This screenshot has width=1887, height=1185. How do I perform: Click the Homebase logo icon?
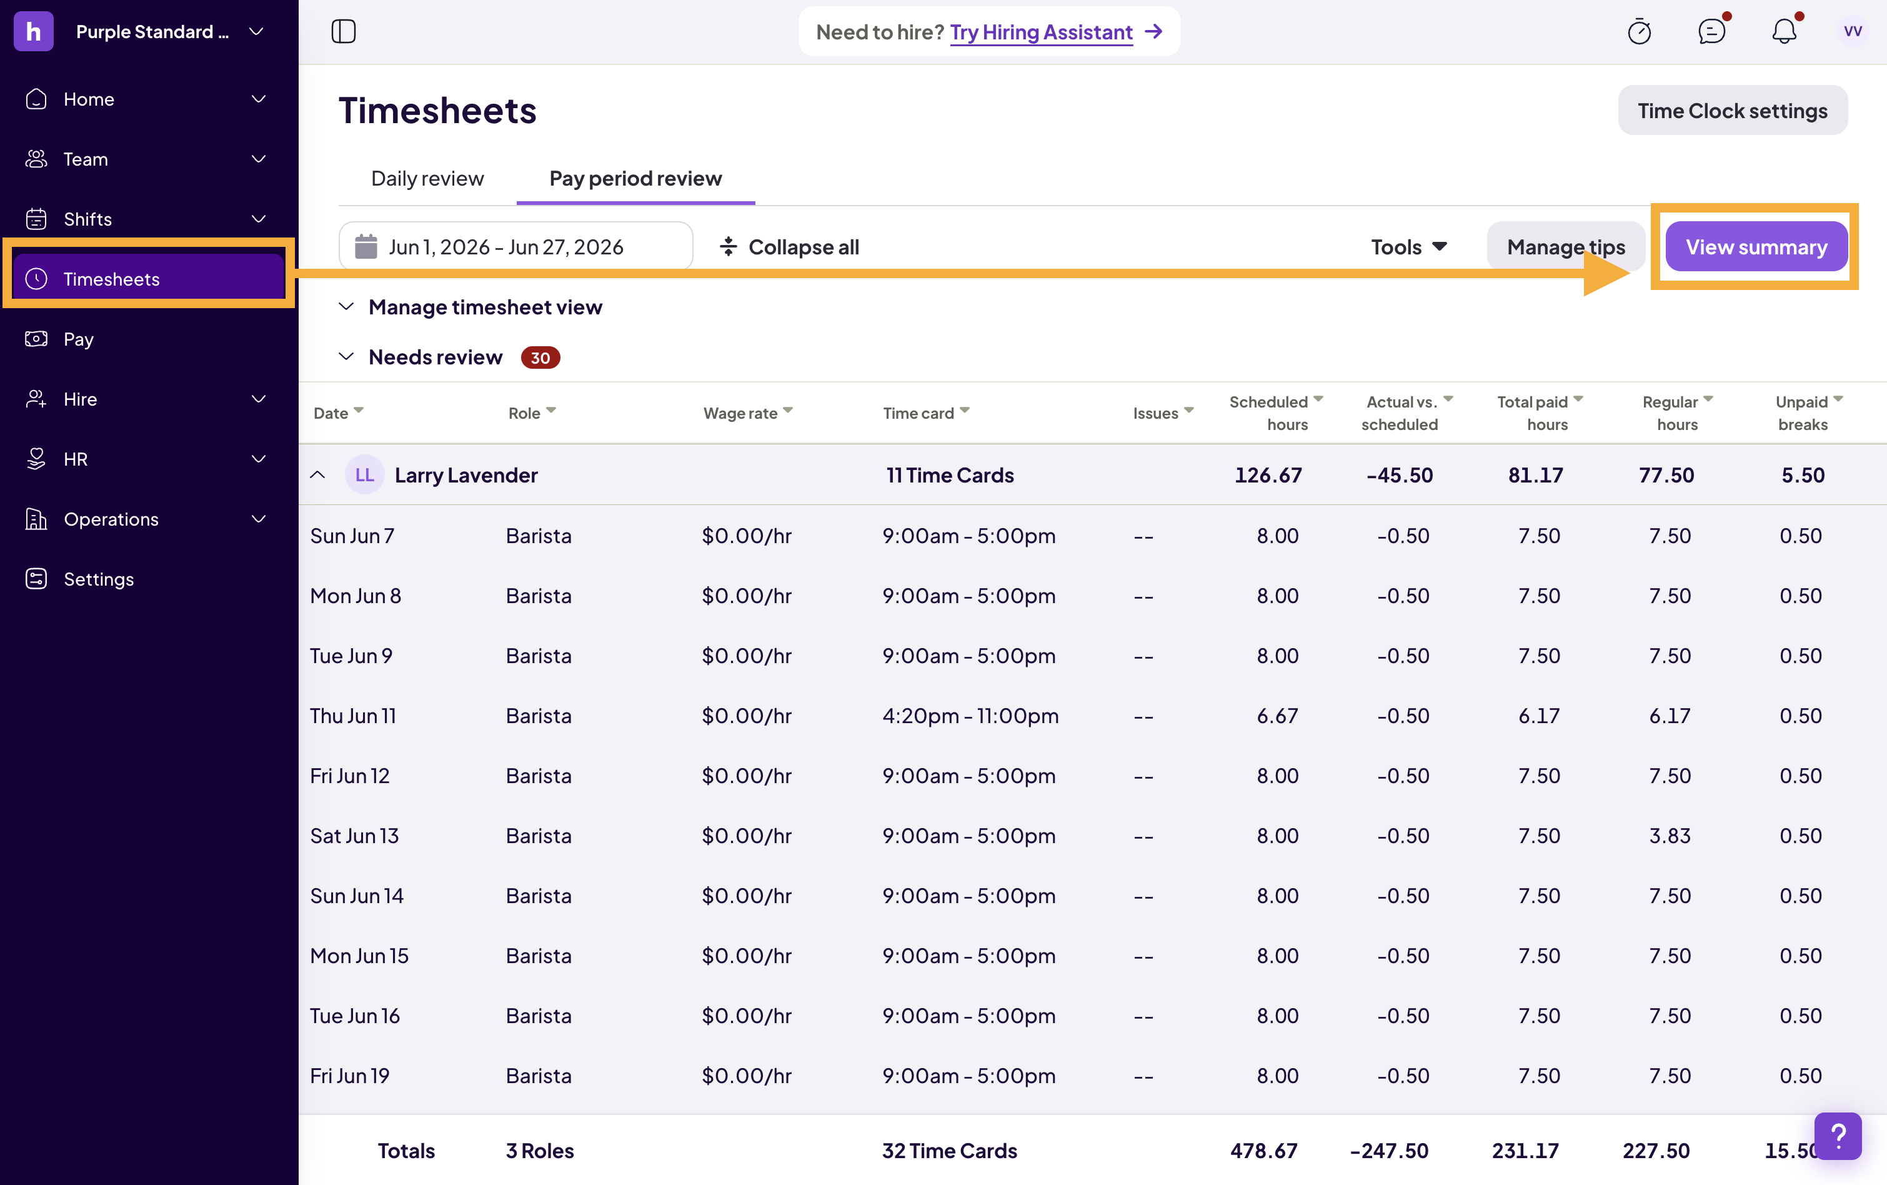pos(33,31)
